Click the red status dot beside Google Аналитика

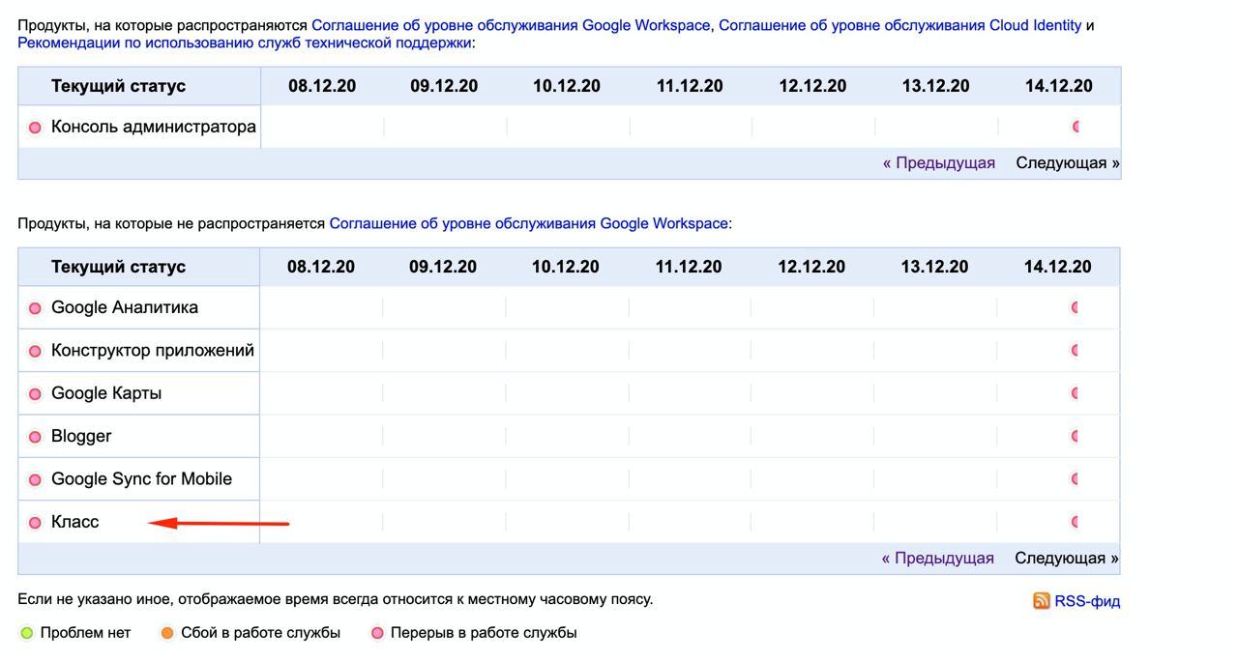(35, 308)
